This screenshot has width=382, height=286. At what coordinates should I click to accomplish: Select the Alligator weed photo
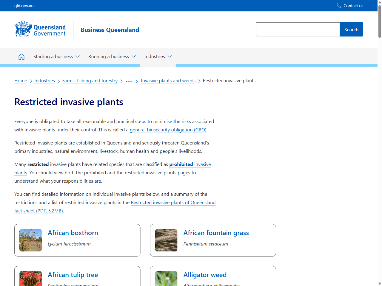tap(166, 279)
